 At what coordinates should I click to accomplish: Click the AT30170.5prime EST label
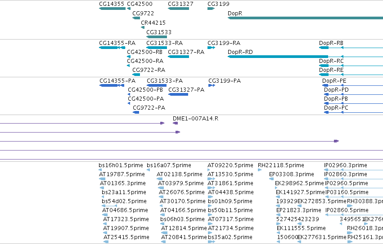(182, 202)
